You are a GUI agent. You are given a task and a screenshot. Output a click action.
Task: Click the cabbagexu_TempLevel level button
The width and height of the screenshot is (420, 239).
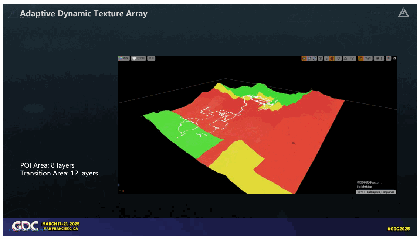pyautogui.click(x=376, y=192)
